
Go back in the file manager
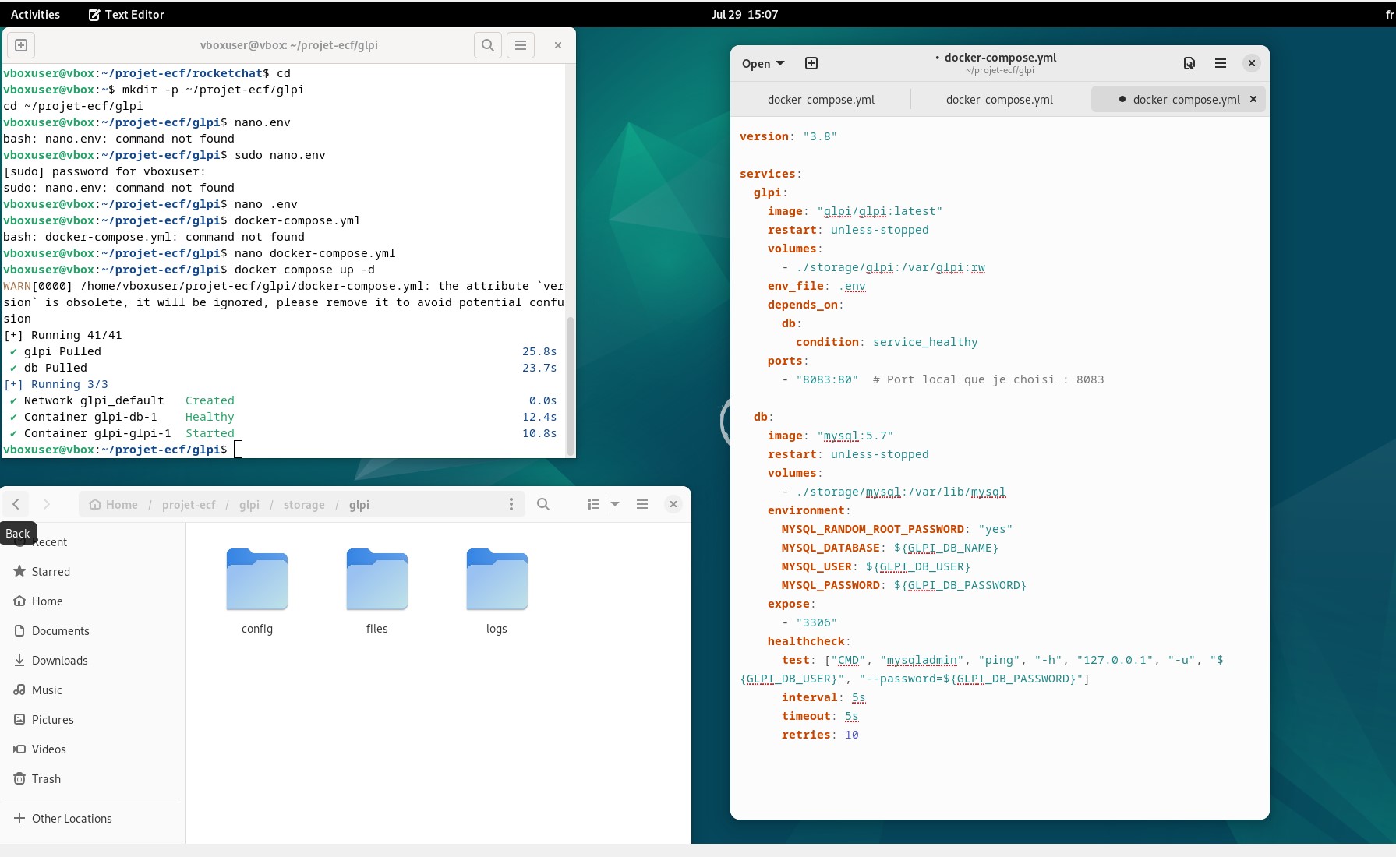[x=16, y=504]
